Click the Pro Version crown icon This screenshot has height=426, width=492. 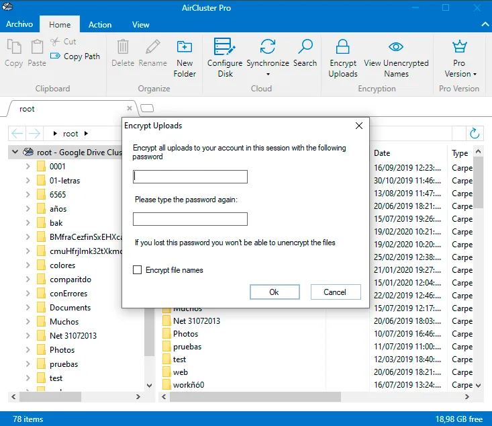[x=459, y=46]
